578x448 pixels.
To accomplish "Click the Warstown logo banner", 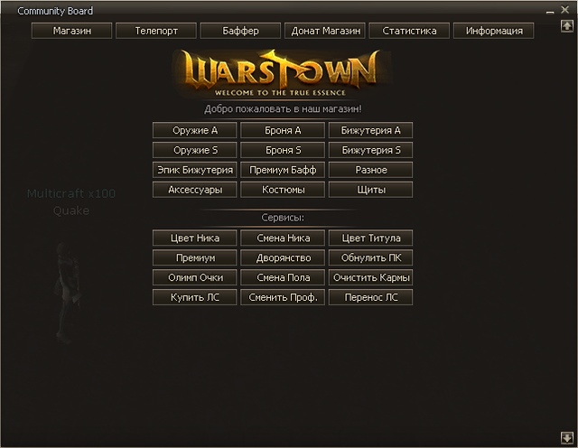I will [282, 74].
